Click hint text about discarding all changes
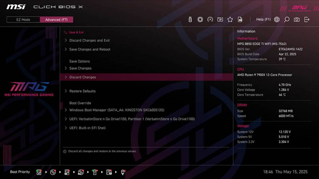Viewport: 319px width, 179px height. click(x=102, y=151)
